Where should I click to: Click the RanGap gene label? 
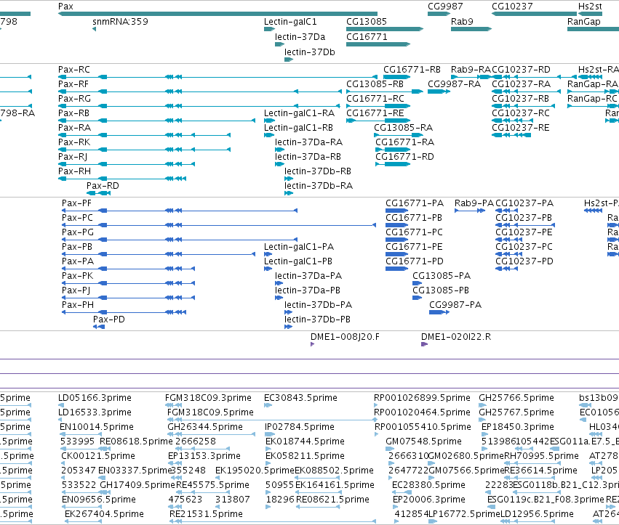pos(584,22)
